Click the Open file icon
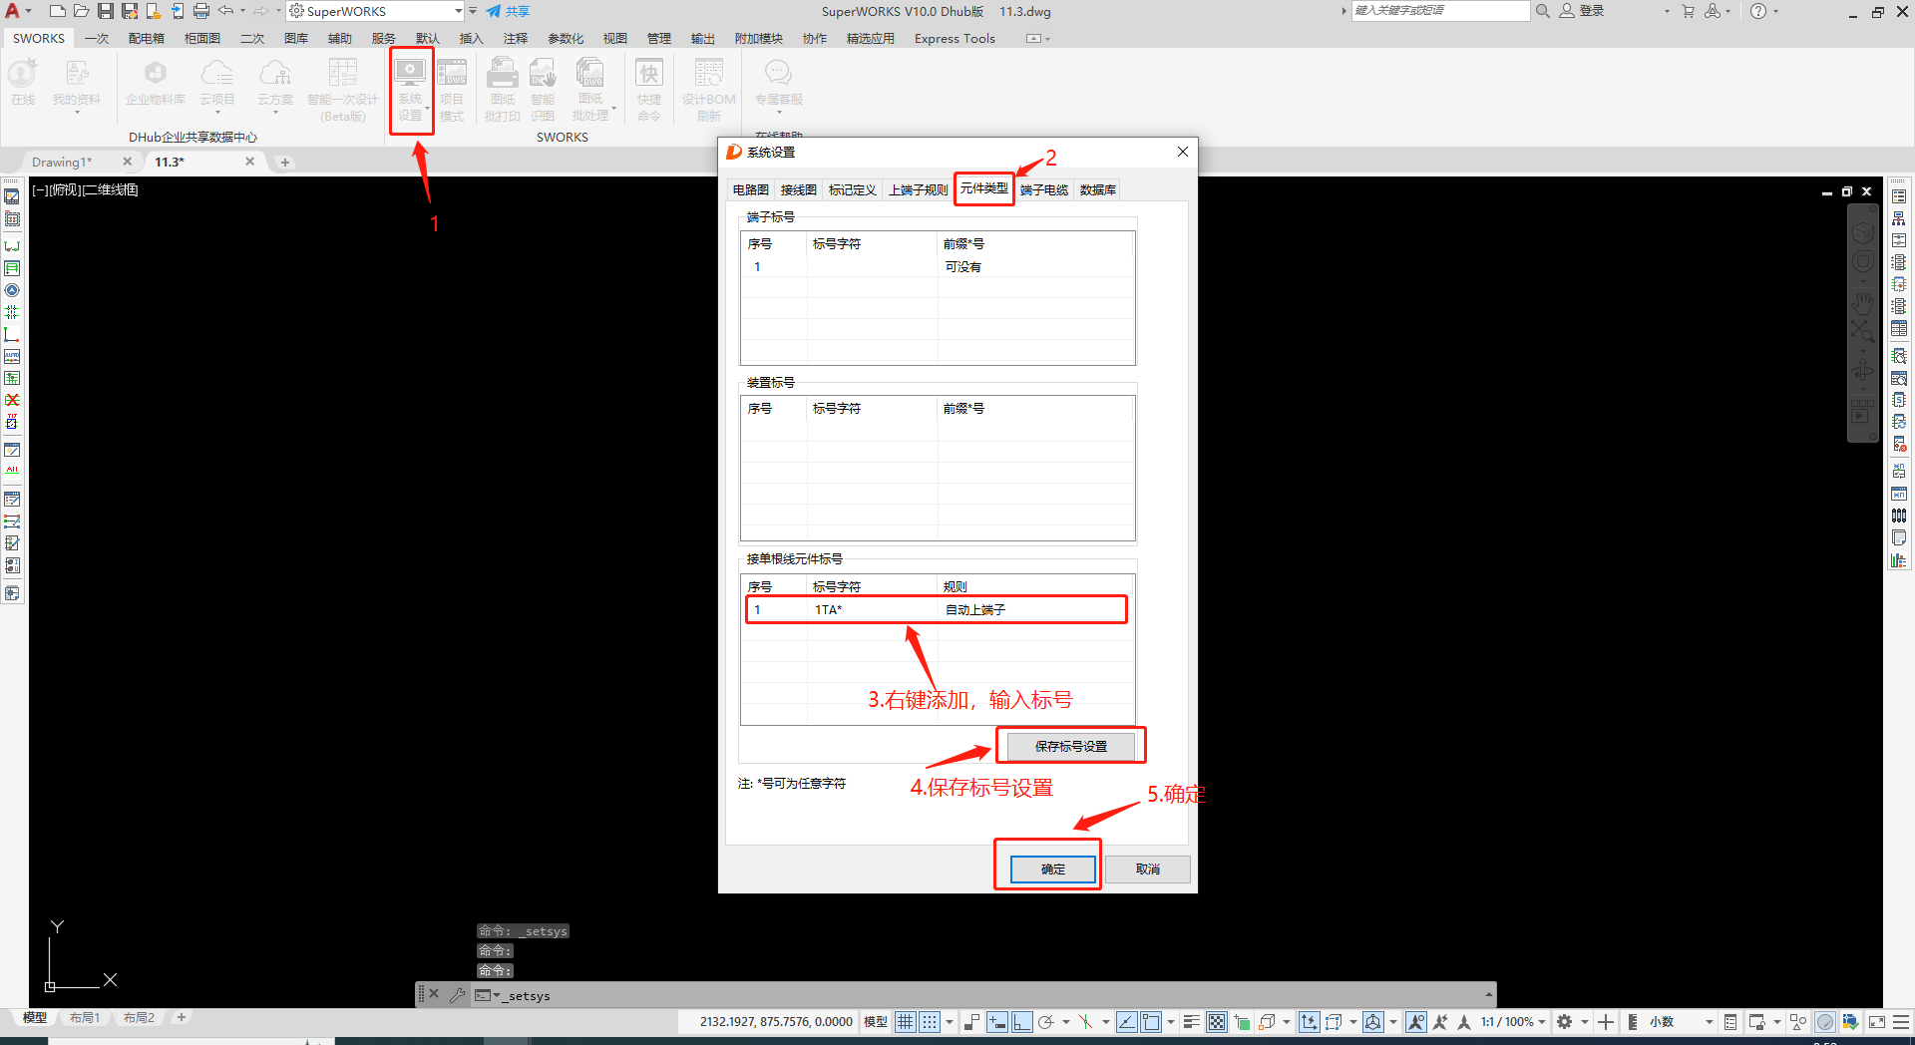This screenshot has height=1045, width=1915. click(x=81, y=11)
